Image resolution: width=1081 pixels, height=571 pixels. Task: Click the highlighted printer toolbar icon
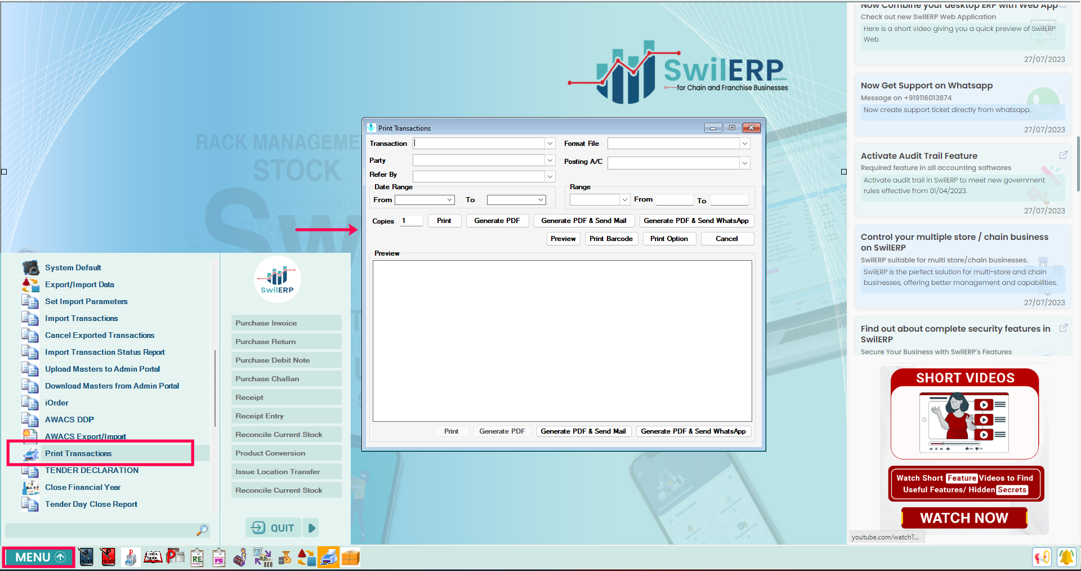click(x=328, y=557)
